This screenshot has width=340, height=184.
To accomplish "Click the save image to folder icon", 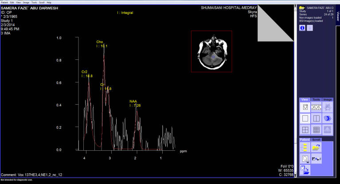I will [x=305, y=169].
